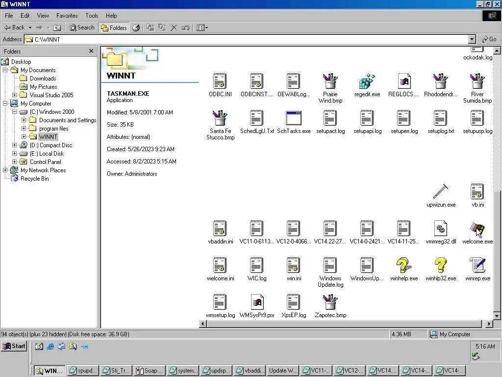Select the REGLOCS file icon
The width and height of the screenshot is (502, 377).
point(404,81)
